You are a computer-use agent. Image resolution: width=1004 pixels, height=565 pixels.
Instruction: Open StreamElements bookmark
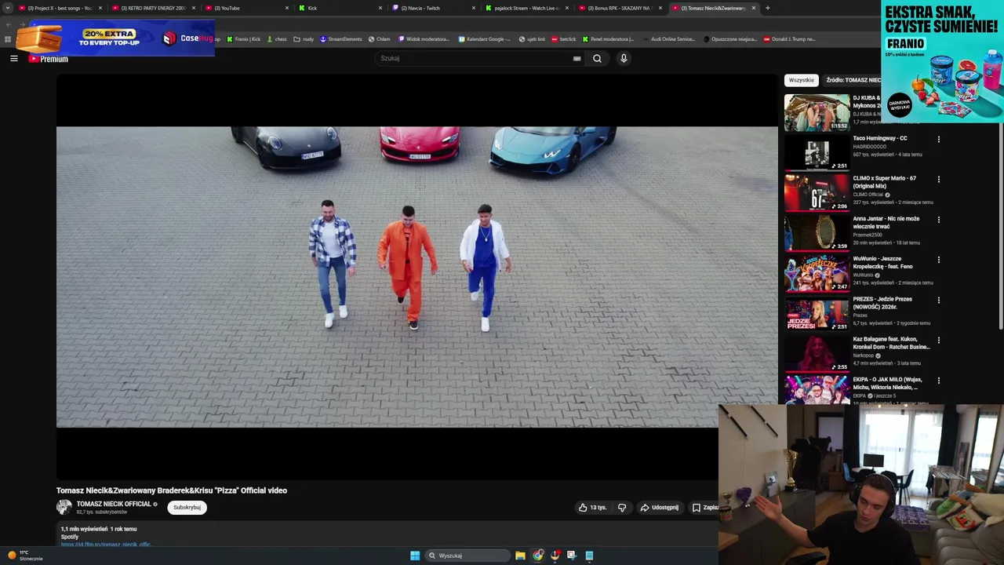[x=341, y=39]
